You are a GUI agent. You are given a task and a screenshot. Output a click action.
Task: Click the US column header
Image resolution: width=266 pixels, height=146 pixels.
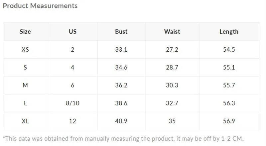72,31
